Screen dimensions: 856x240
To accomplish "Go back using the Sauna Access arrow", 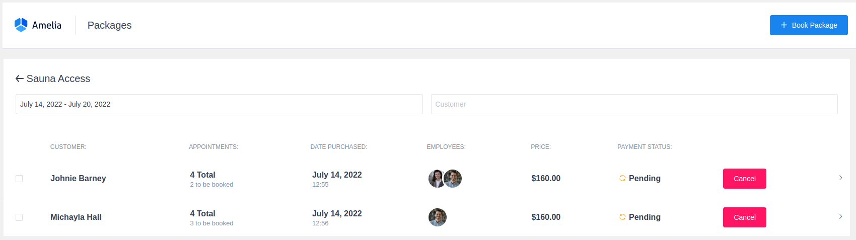I will [20, 78].
